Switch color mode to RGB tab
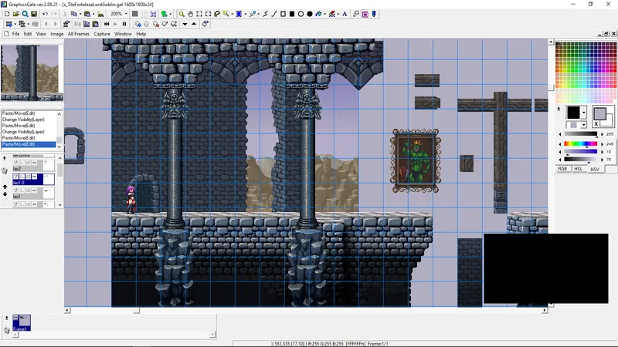The height and width of the screenshot is (347, 618). (x=562, y=169)
